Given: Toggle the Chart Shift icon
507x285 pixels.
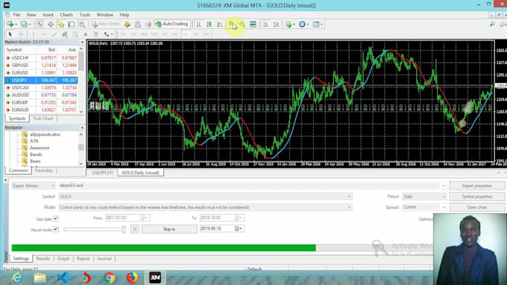Looking at the screenshot, I should click(276, 25).
